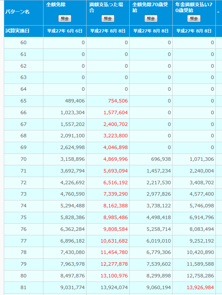Select red value 9,808,584

(x=115, y=229)
